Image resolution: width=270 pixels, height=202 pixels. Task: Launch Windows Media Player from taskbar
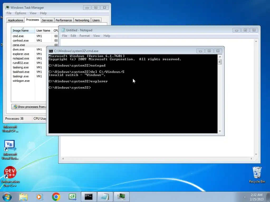tap(40, 197)
